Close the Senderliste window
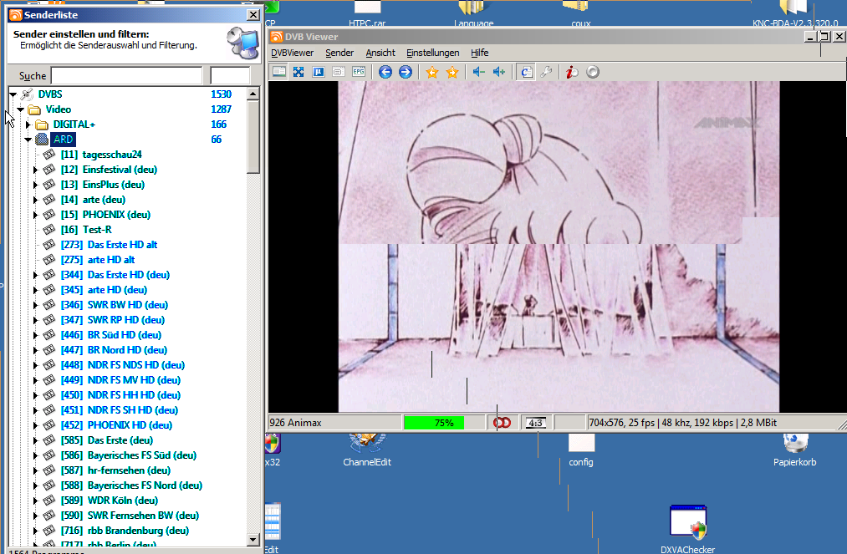 pos(253,15)
